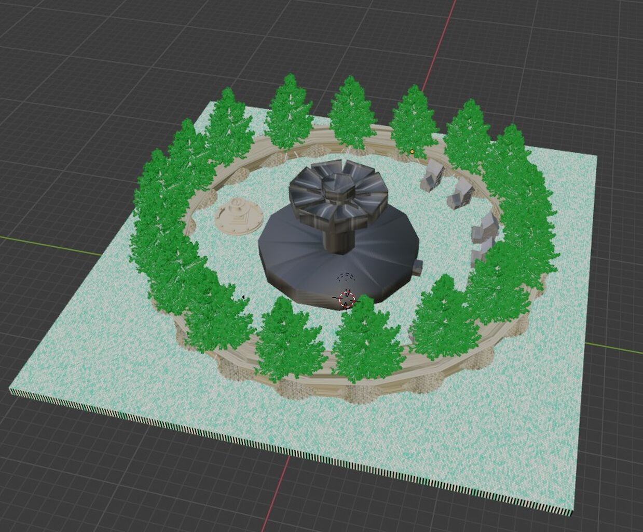
Task: Select the dark gray decagonal base
Action: coord(301,260)
